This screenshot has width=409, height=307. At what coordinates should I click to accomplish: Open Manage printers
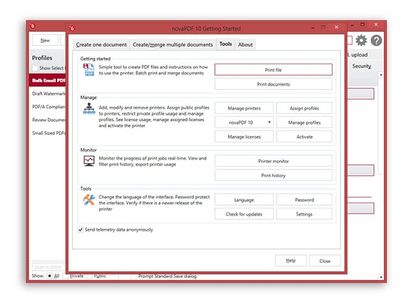[244, 108]
